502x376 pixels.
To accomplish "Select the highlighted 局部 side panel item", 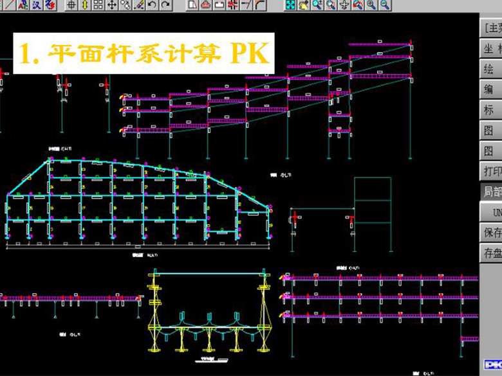I will click(x=492, y=192).
